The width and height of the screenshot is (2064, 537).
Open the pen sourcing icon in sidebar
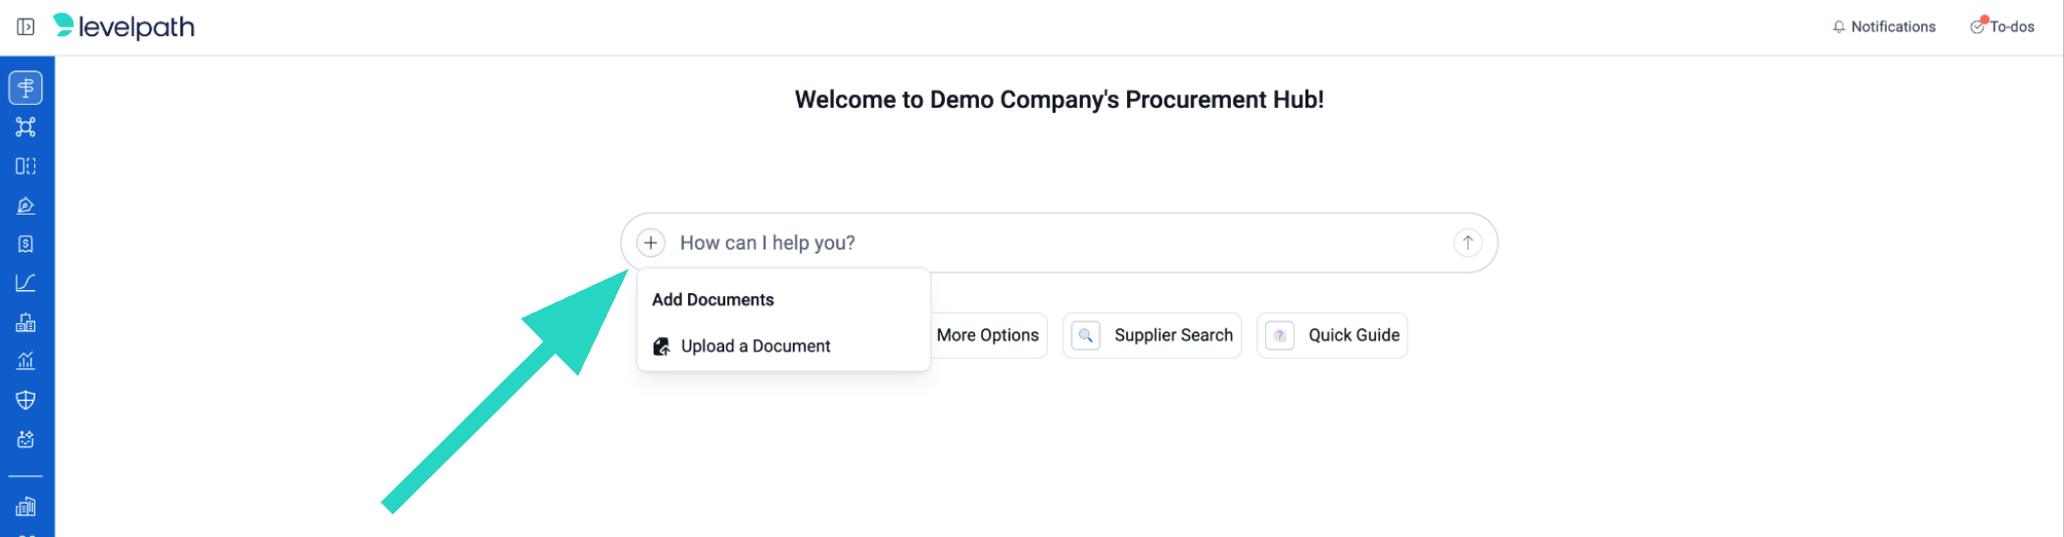tap(25, 205)
